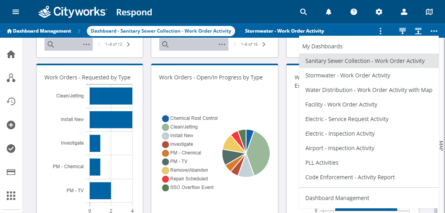Open the settings gear icon
This screenshot has height=213, width=445.
(379, 12)
